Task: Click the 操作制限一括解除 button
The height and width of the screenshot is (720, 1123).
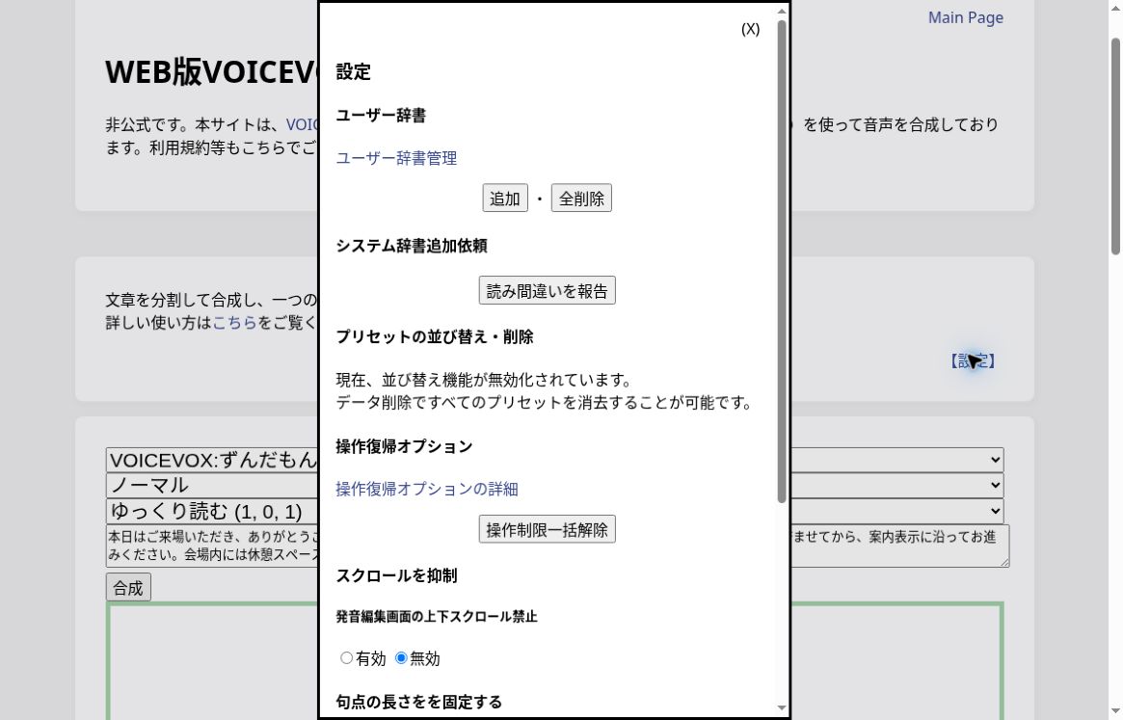Action: pos(547,529)
